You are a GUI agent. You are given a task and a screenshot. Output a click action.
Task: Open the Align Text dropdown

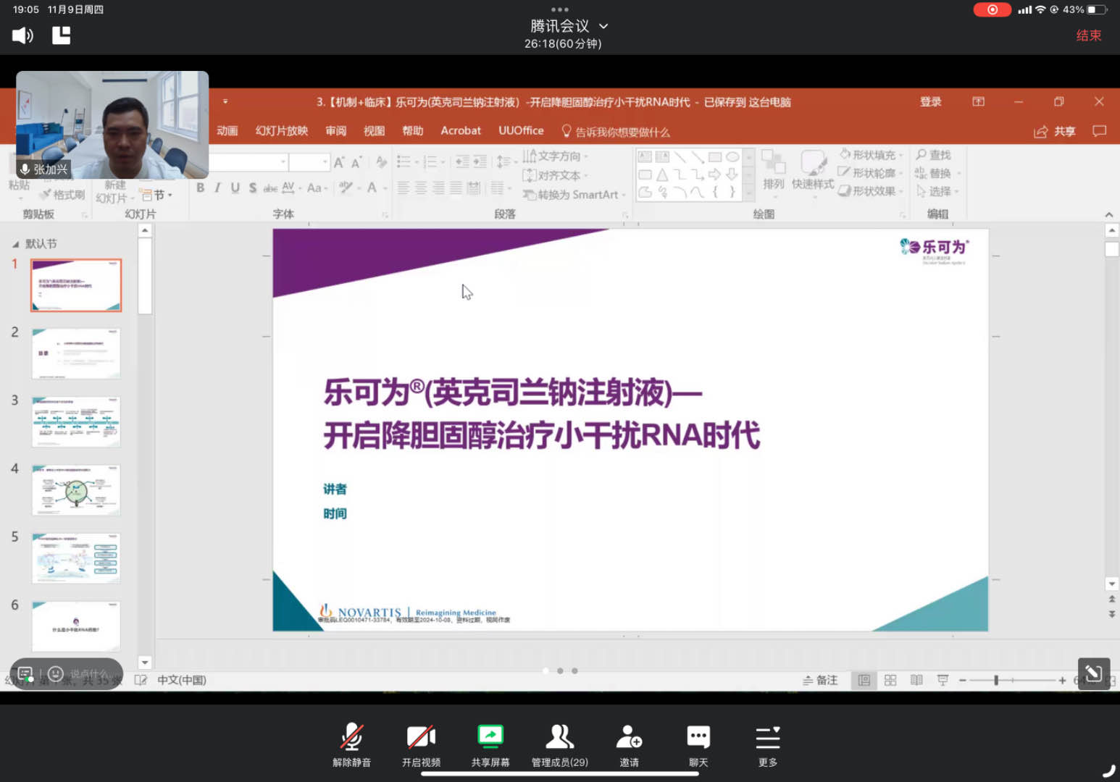556,175
